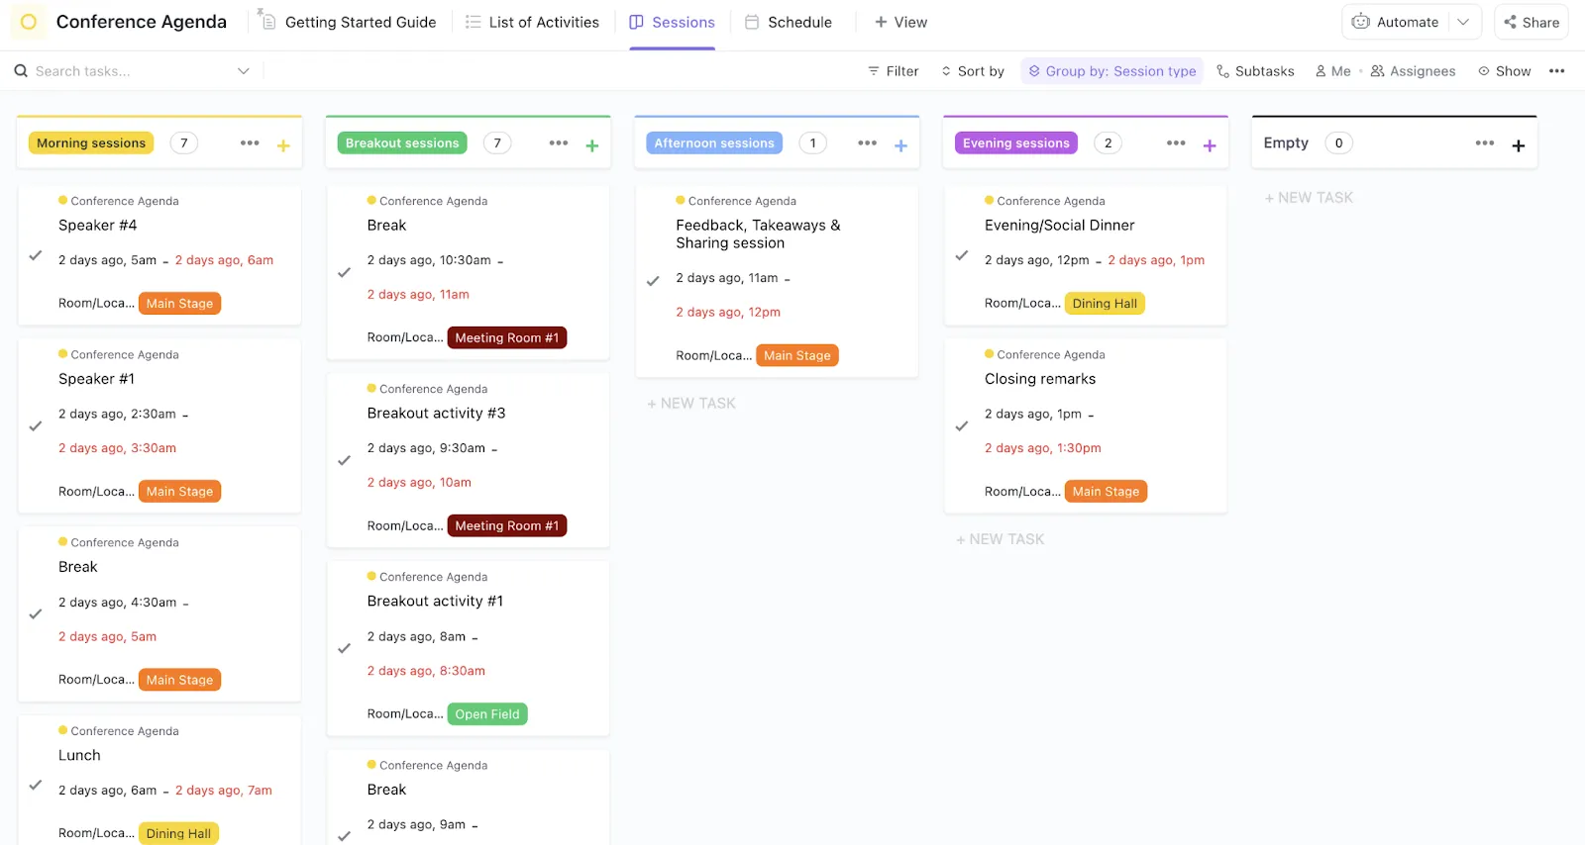The width and height of the screenshot is (1585, 845).
Task: Toggle Morning Break 4:30am checkmark
Action: (x=36, y=614)
